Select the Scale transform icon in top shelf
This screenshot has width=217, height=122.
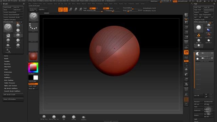point(76,9)
